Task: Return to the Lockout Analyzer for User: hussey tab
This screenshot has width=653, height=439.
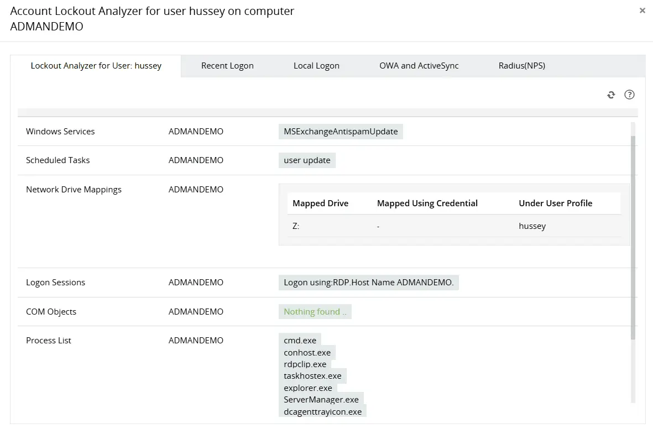Action: point(96,65)
